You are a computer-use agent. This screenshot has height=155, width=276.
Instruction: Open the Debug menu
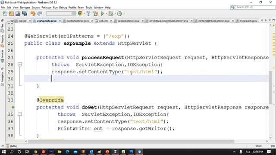pyautogui.click(x=63, y=8)
